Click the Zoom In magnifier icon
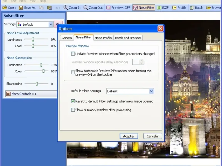Viewport: 222px width, 166px height. 66,7
